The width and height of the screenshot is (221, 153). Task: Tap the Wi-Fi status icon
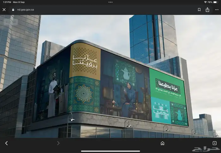(205, 2)
